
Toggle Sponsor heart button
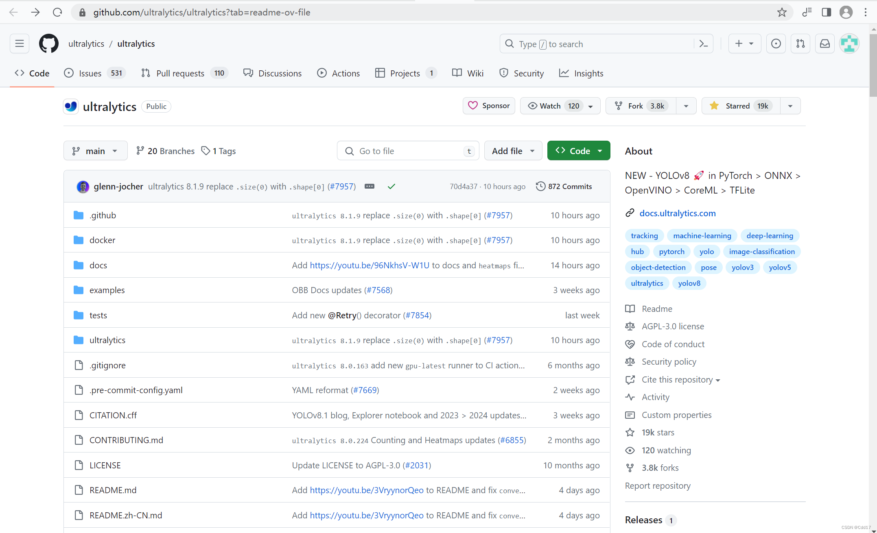coord(488,106)
